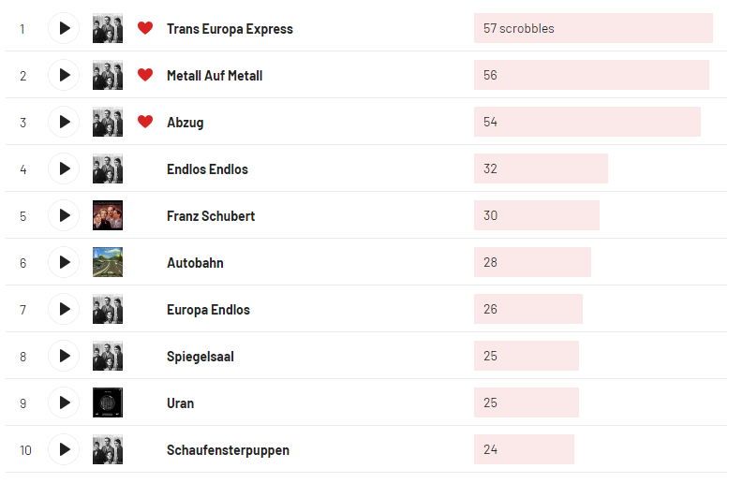Open the Uran album cover thumbnail

pos(108,402)
